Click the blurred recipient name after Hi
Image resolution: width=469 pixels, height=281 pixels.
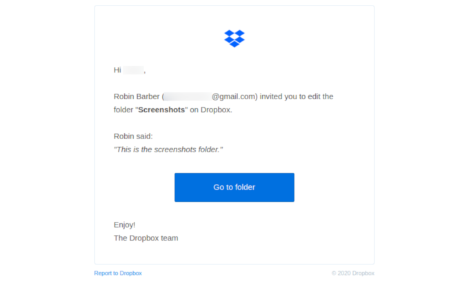tap(133, 70)
